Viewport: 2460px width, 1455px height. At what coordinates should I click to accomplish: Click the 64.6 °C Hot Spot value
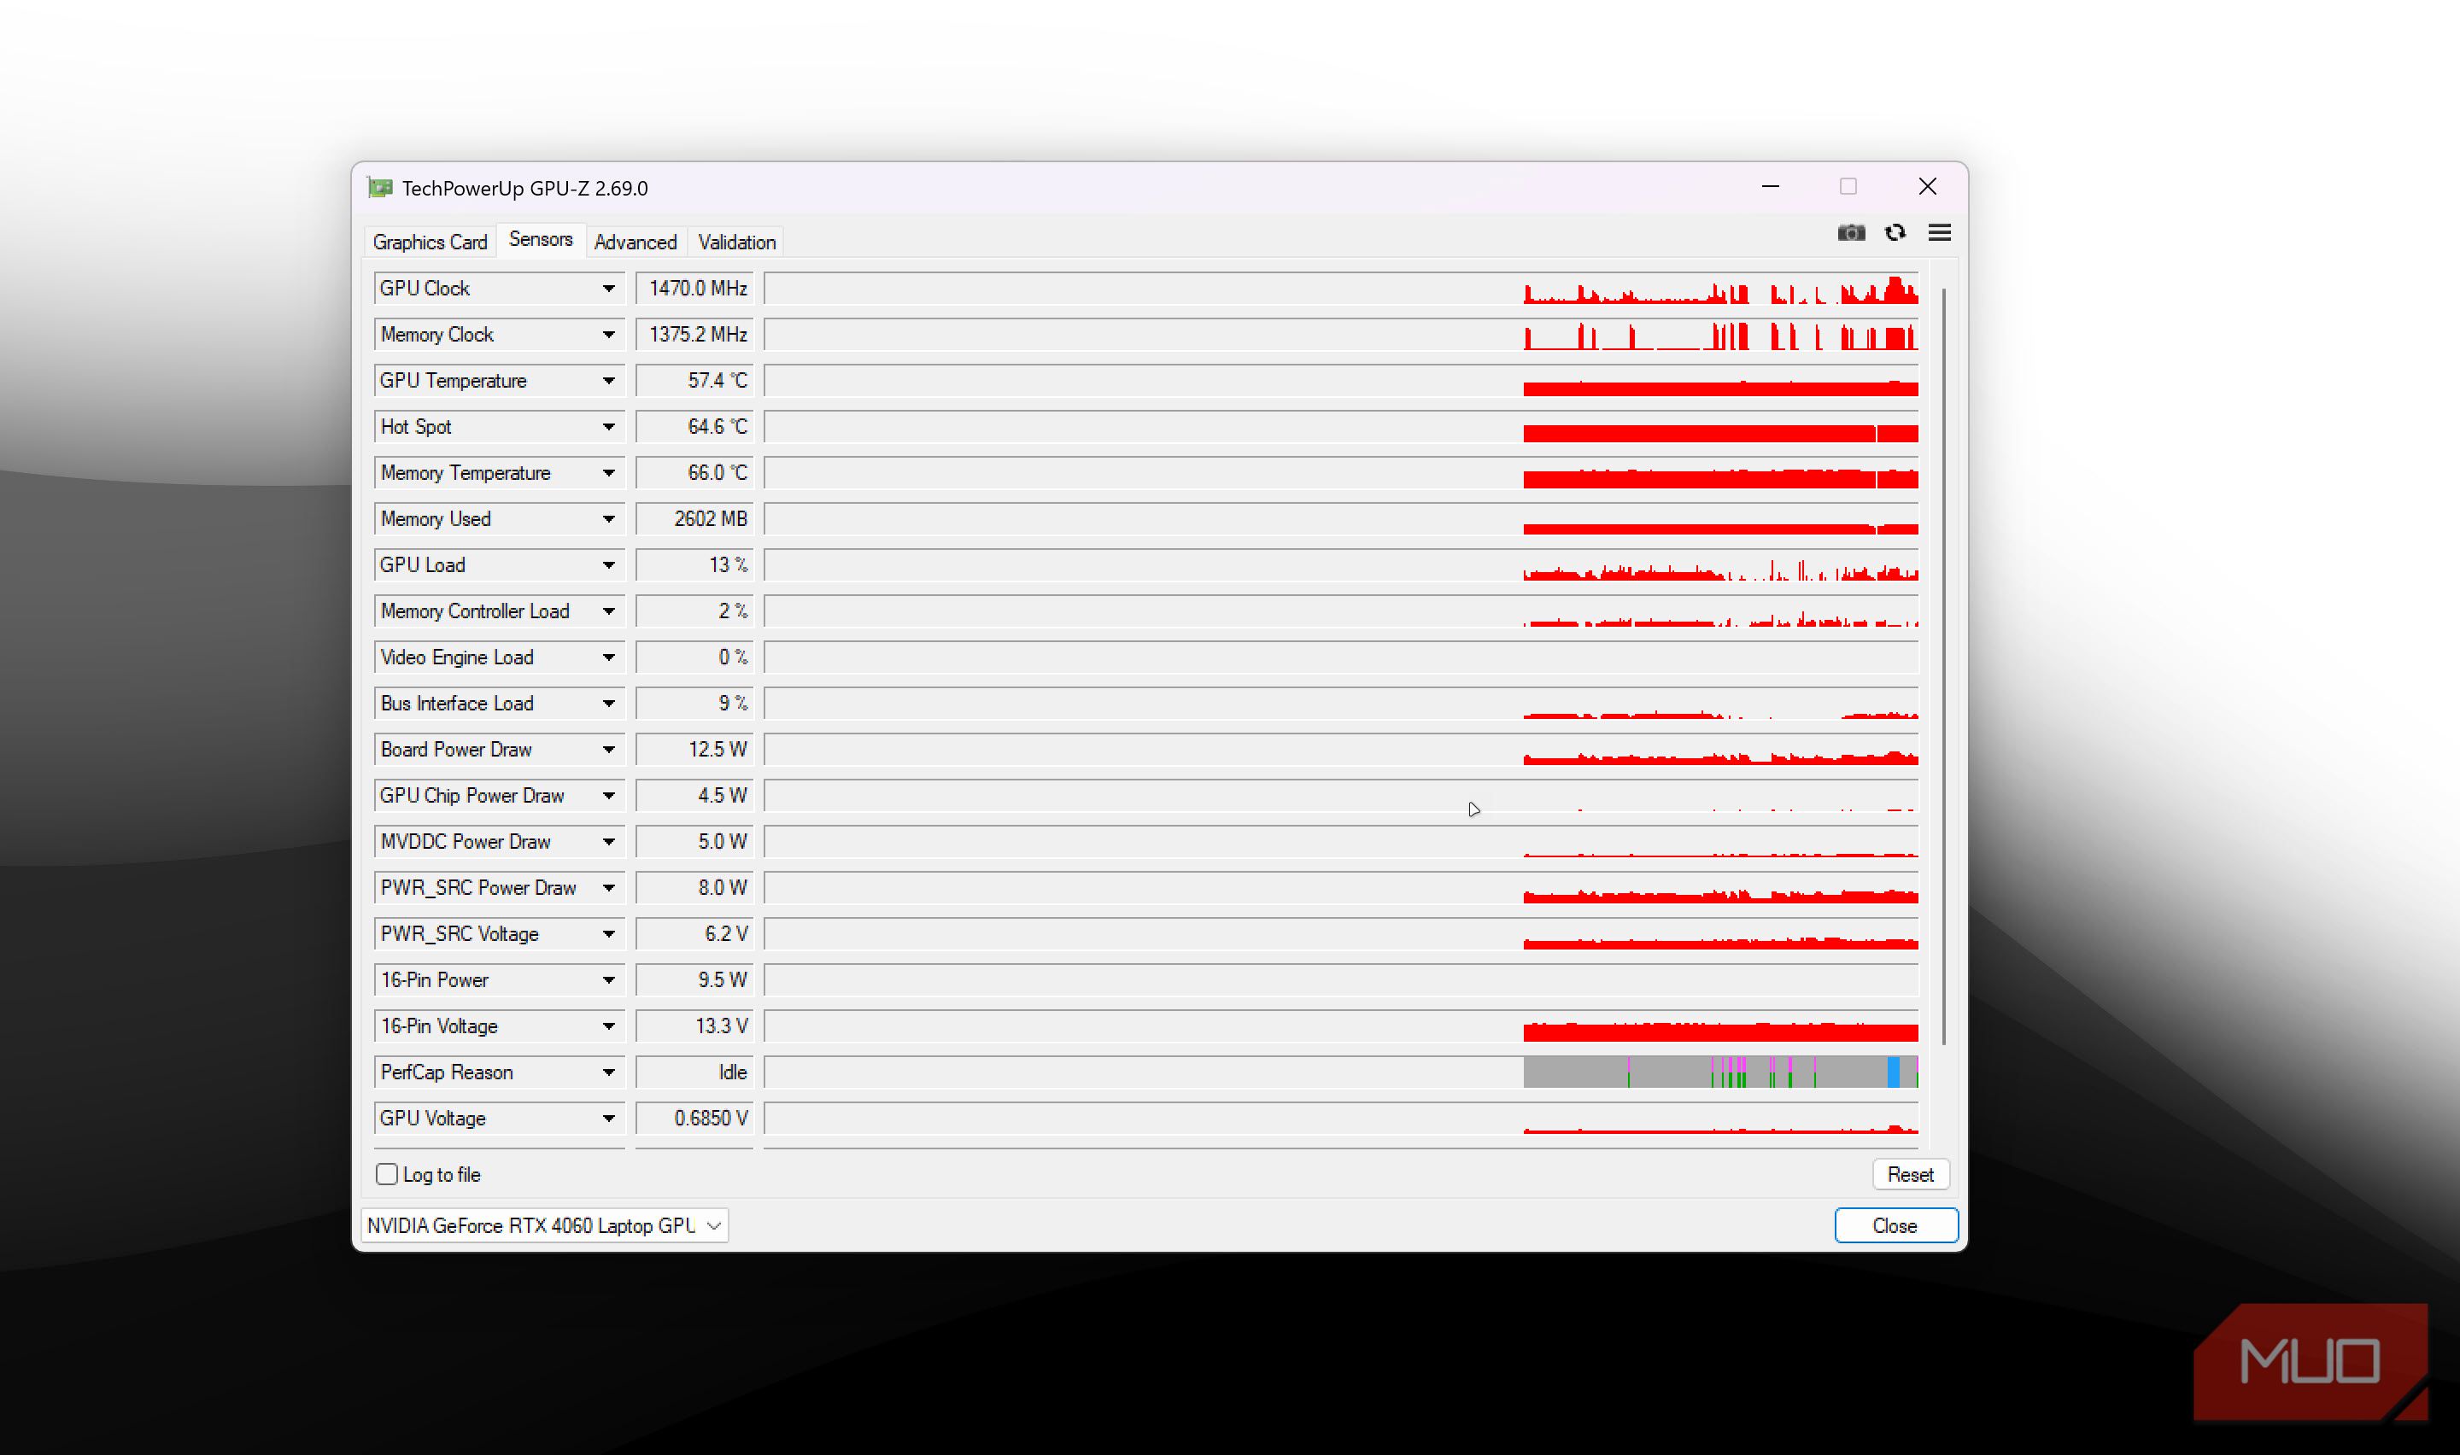pyautogui.click(x=694, y=426)
